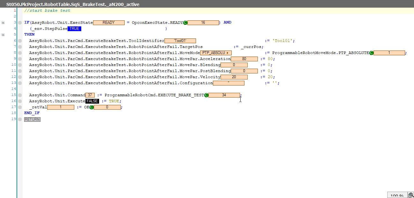The image size is (414, 198).
Task: Click the ToolIdentifier inline value 'Tool01'
Action: coord(180,41)
